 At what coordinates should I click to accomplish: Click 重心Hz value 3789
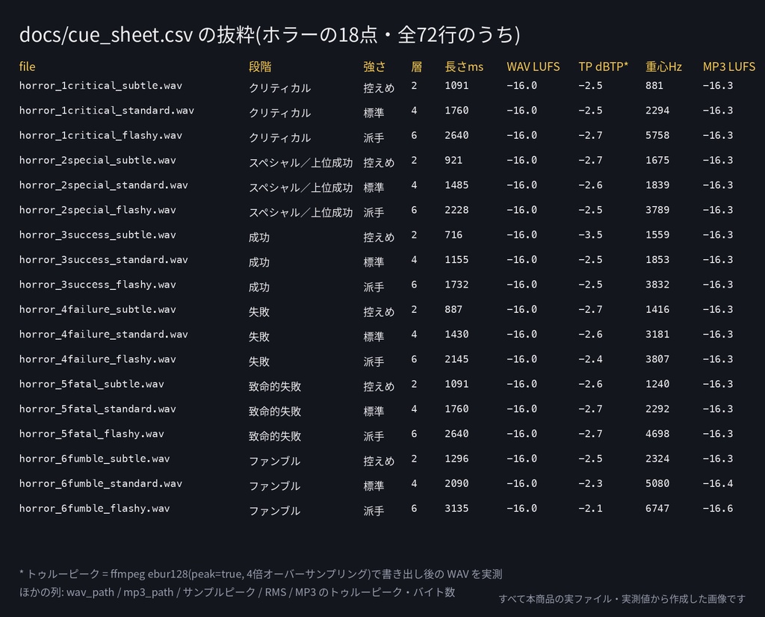(657, 210)
